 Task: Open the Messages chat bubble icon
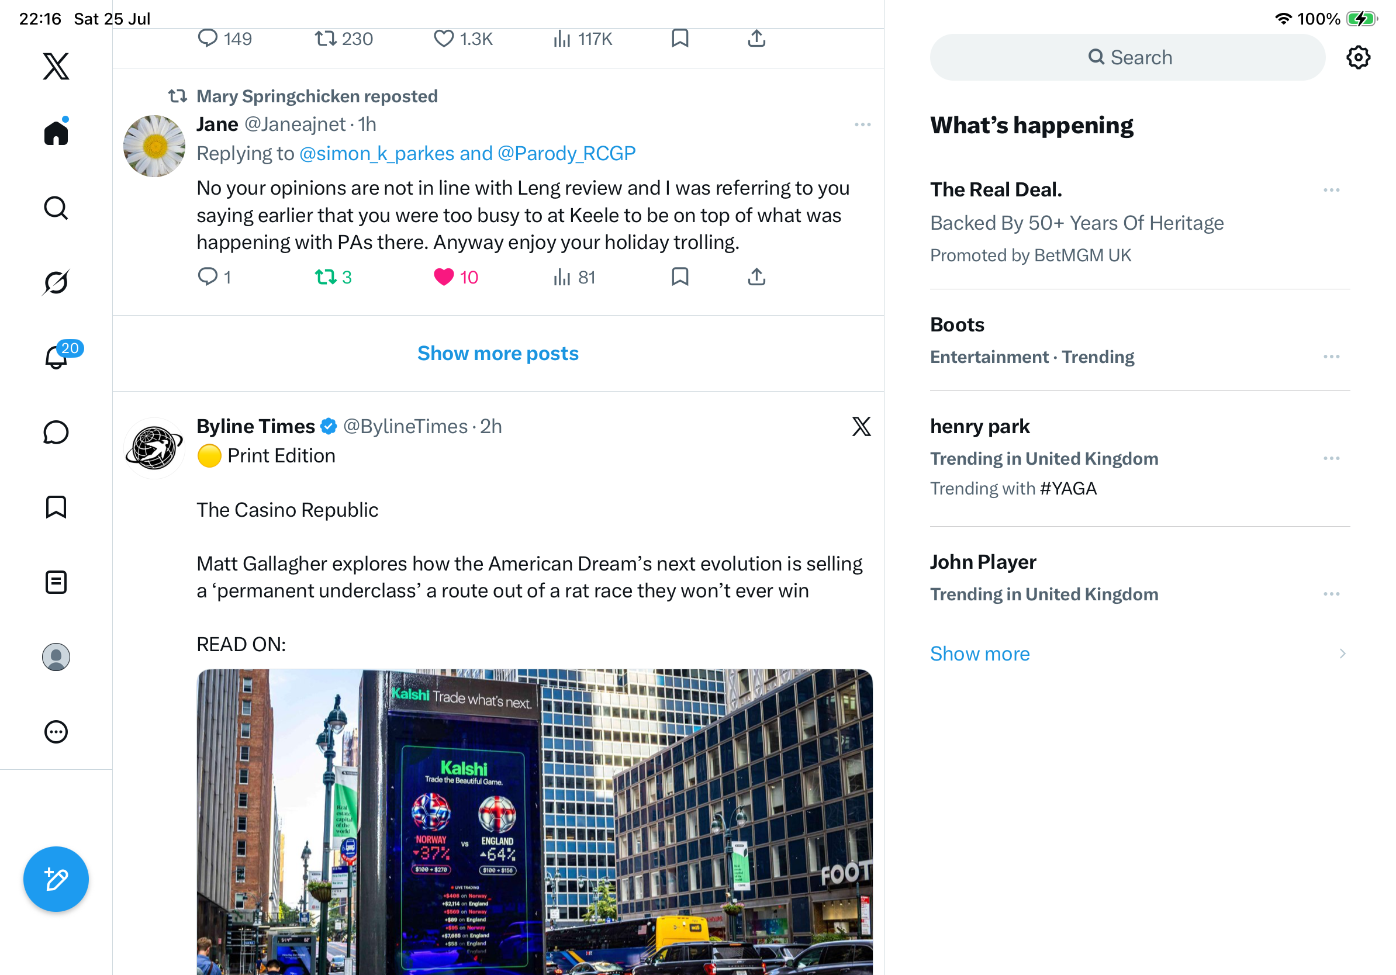point(56,432)
